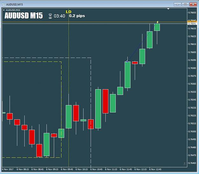Click the 0.76641 bid price label
The height and width of the screenshot is (174, 199).
click(192, 24)
